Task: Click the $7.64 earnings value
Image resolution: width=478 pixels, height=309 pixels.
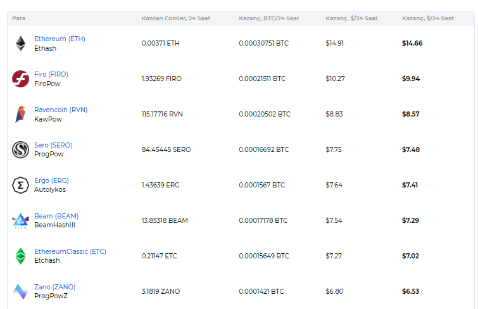Action: tap(334, 185)
